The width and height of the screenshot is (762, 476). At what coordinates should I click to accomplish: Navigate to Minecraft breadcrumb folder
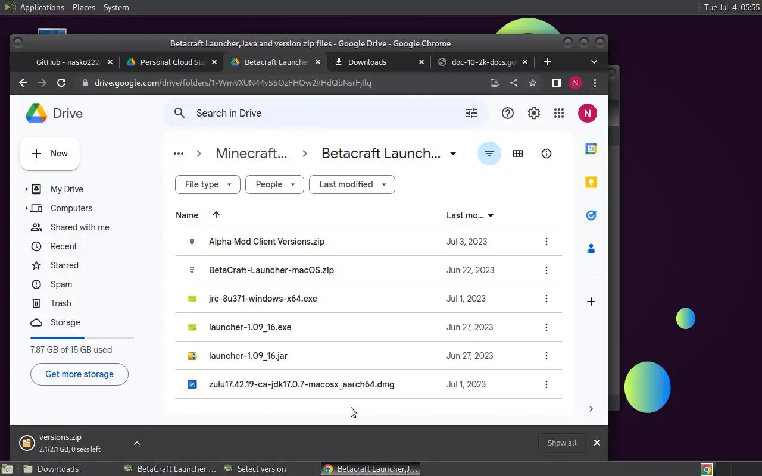tap(251, 154)
